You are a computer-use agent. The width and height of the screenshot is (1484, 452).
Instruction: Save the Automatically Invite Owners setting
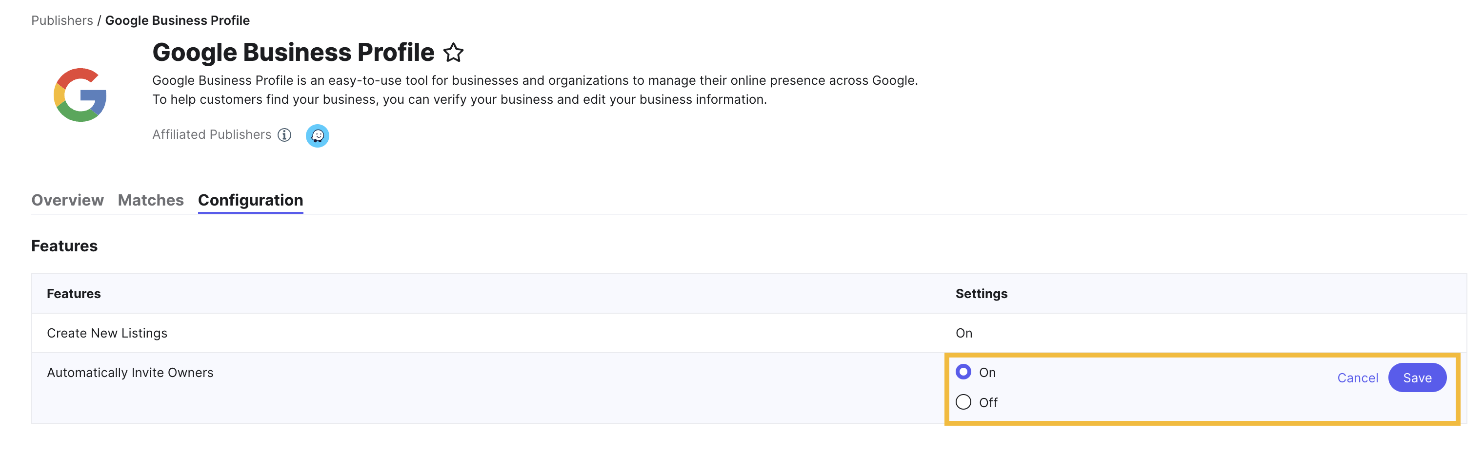tap(1417, 378)
